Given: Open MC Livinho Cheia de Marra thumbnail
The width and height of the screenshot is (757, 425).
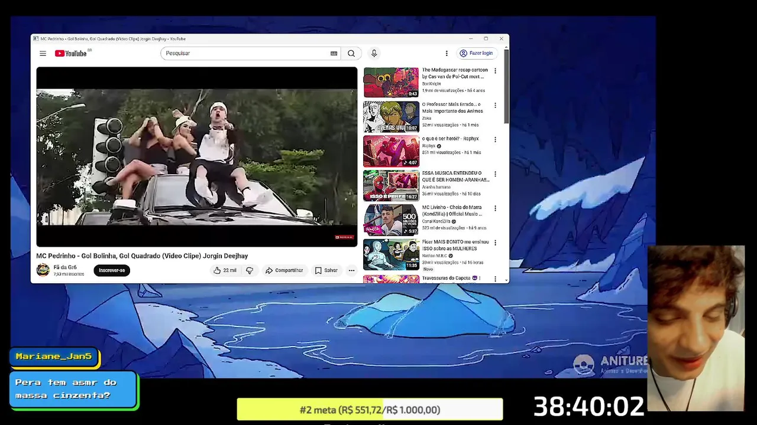Looking at the screenshot, I should (x=391, y=220).
